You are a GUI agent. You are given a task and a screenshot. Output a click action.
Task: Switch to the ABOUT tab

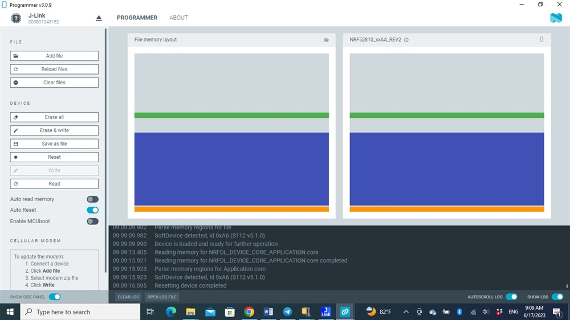(x=178, y=18)
